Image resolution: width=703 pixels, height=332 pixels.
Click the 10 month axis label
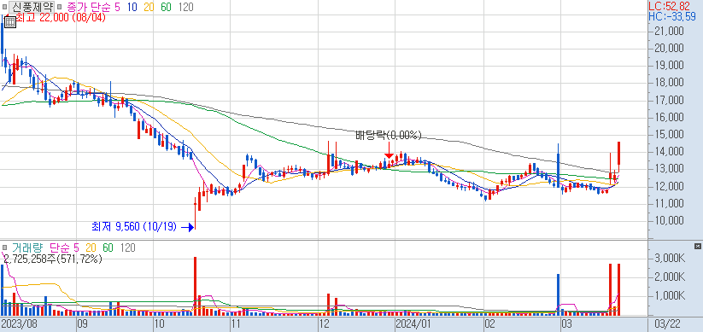[x=159, y=323]
